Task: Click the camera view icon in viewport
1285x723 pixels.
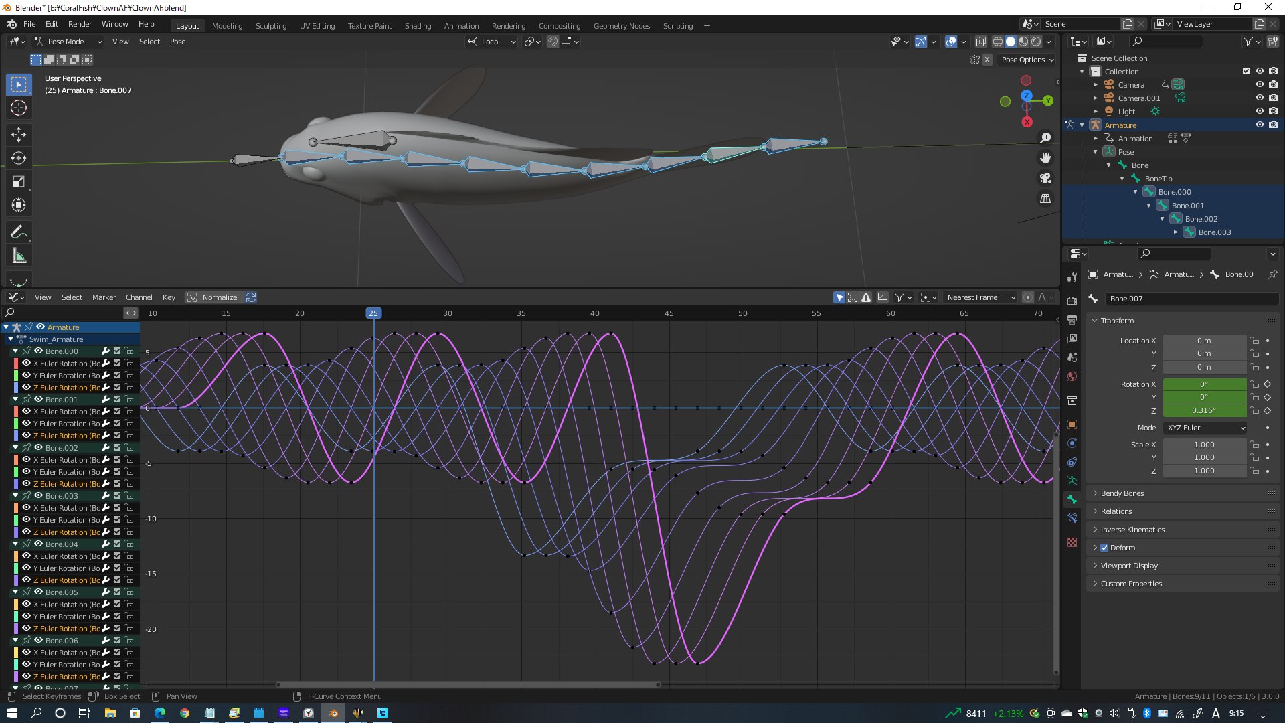Action: coord(1045,179)
